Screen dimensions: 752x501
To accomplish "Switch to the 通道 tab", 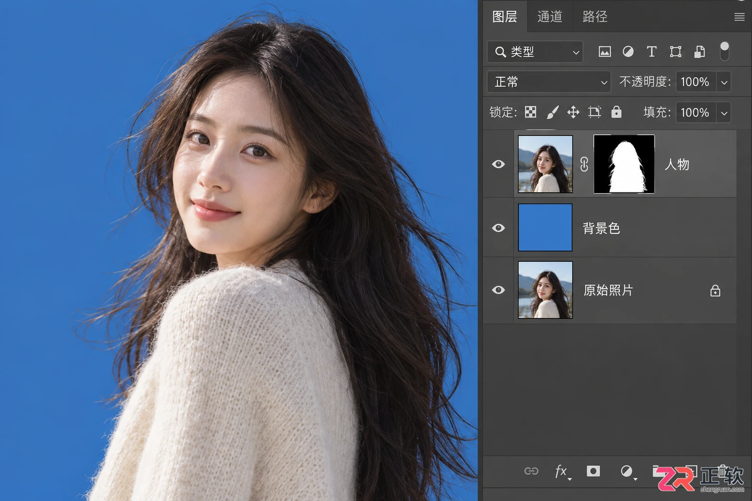I will click(550, 17).
